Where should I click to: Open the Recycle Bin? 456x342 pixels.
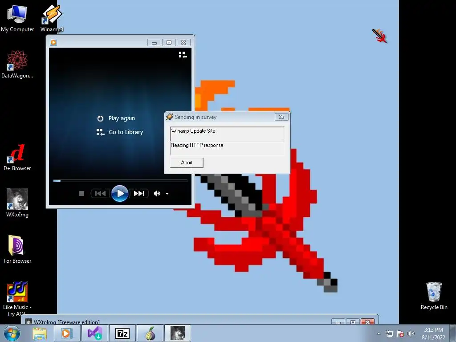tap(434, 296)
